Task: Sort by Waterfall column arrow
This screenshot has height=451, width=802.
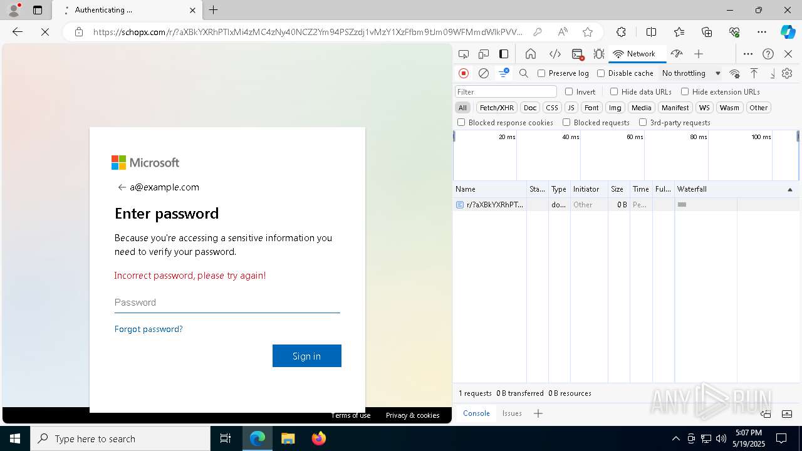Action: [789, 189]
